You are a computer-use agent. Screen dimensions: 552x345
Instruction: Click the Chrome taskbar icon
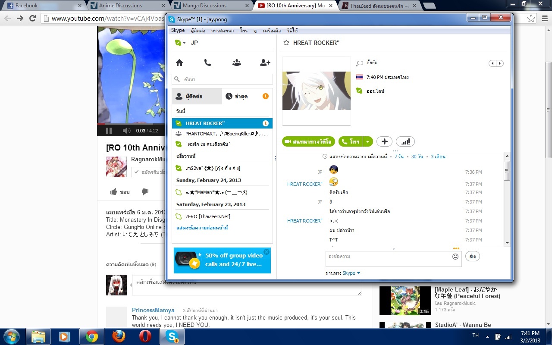(x=91, y=336)
